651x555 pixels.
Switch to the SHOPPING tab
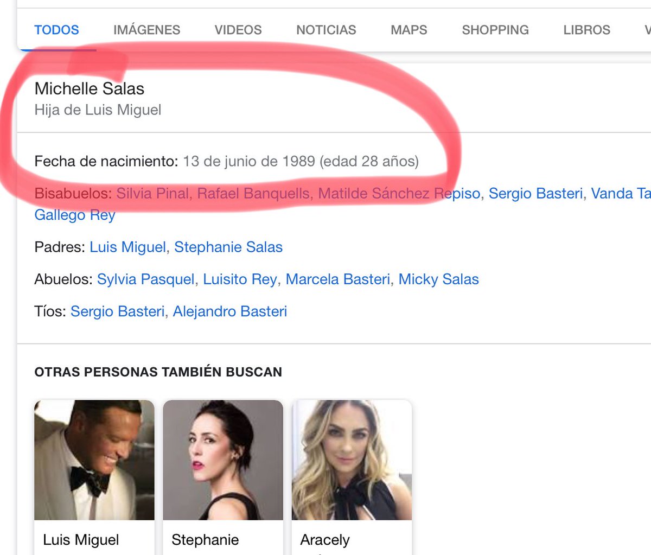[x=495, y=30]
